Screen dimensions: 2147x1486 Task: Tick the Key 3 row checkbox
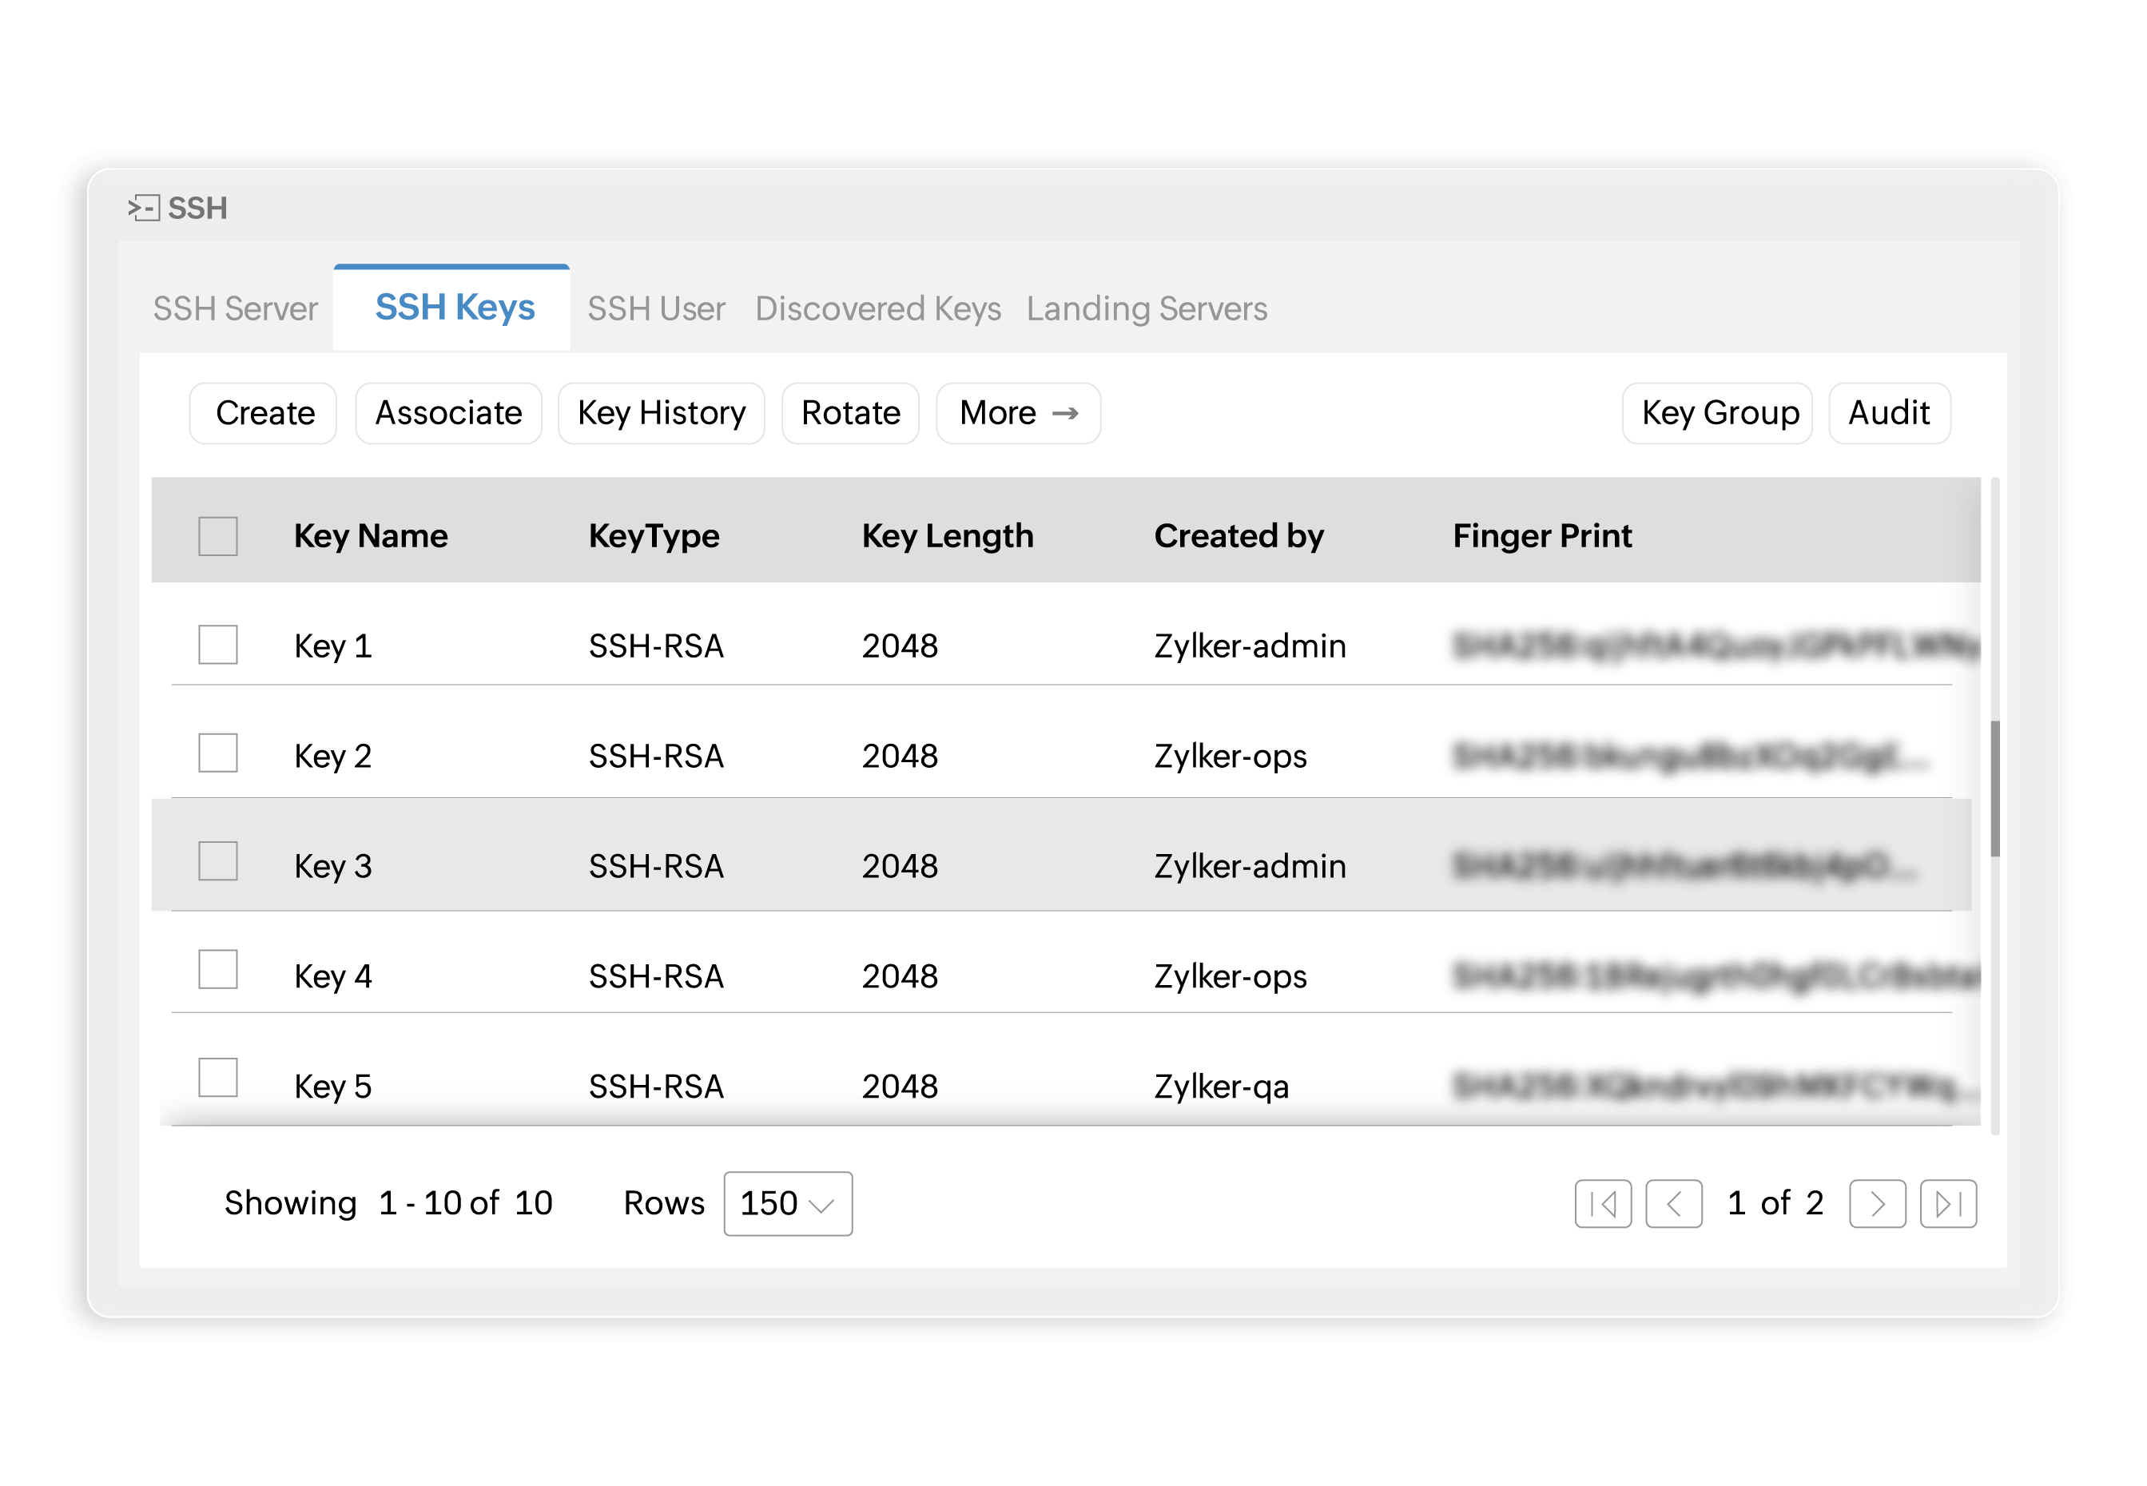[218, 861]
